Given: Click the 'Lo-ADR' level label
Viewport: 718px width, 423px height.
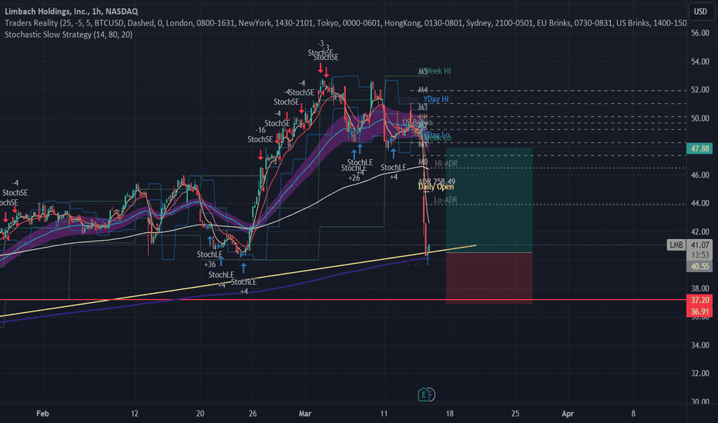Looking at the screenshot, I should (x=445, y=200).
